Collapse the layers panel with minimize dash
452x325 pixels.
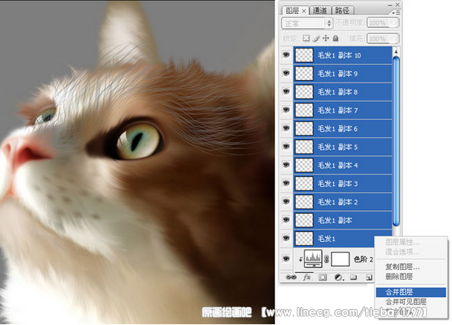[x=390, y=5]
